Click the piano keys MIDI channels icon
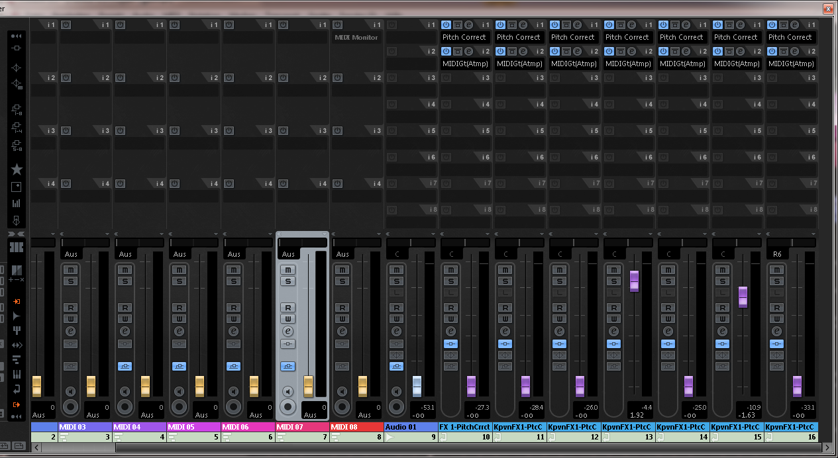 (x=17, y=375)
